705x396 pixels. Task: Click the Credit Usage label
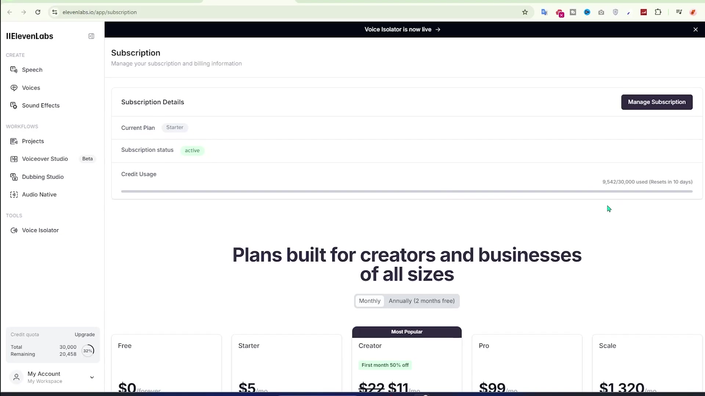pyautogui.click(x=139, y=174)
